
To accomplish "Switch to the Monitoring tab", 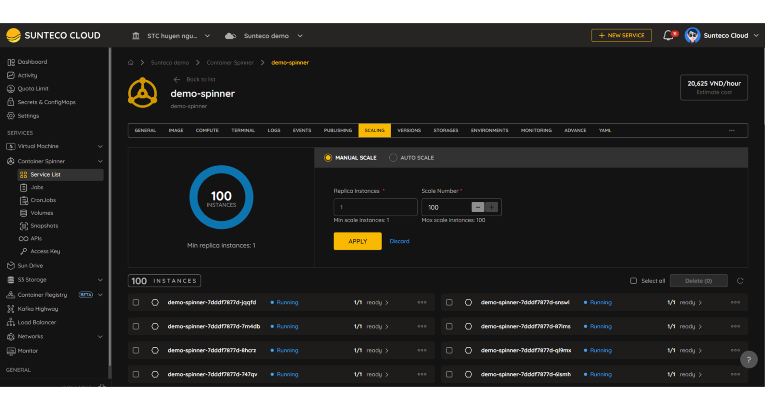I will [536, 130].
